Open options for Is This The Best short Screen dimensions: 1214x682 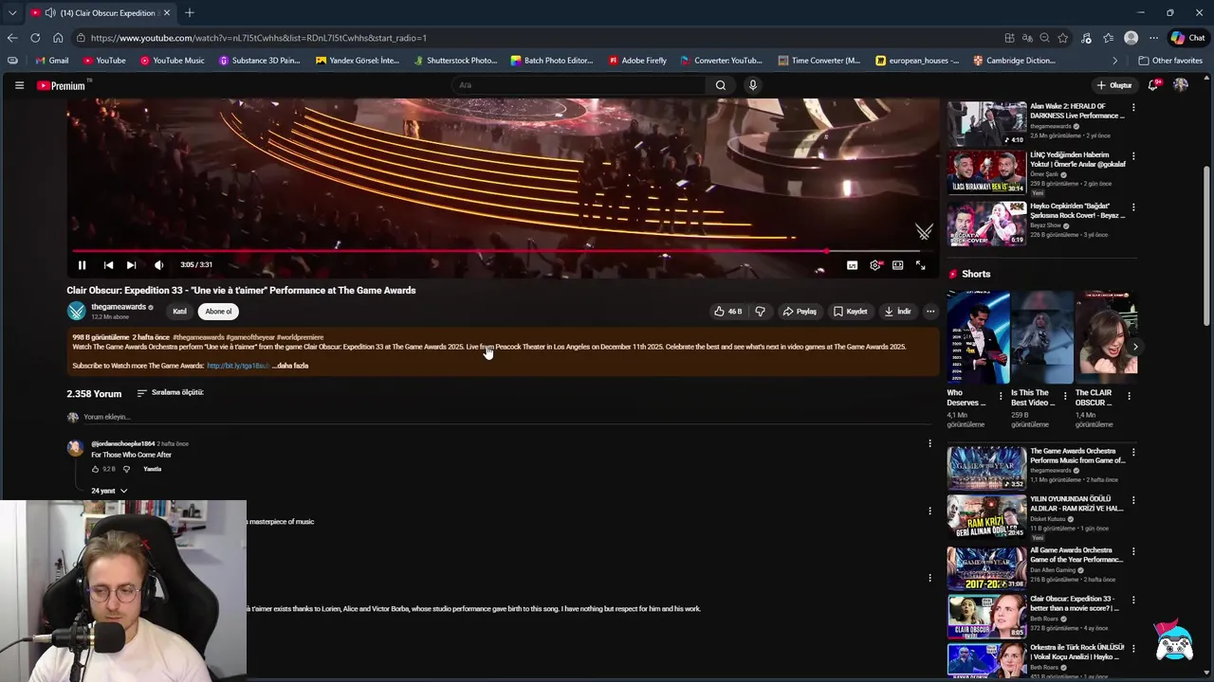[x=1064, y=396]
